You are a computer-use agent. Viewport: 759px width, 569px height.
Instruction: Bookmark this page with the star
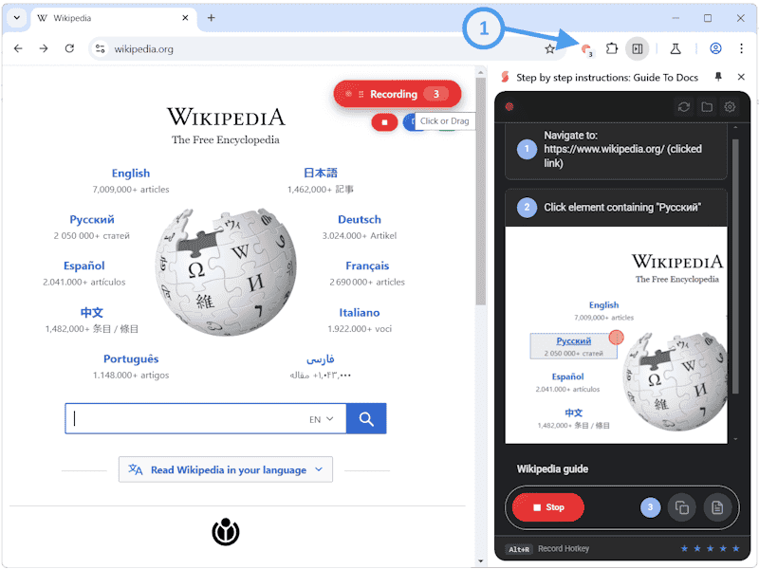pos(550,49)
